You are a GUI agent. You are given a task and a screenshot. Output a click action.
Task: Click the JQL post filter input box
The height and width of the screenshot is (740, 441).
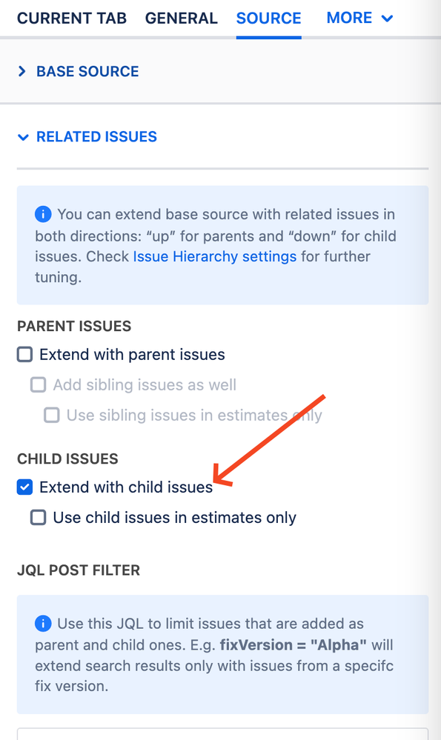pos(223,734)
